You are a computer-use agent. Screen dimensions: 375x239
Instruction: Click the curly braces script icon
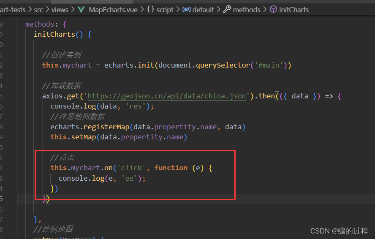tap(151, 10)
